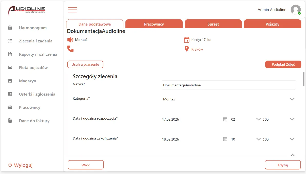Screen dimensions: 306x174
Task: Click the megaphone icon beside Montaż
Action: click(70, 40)
